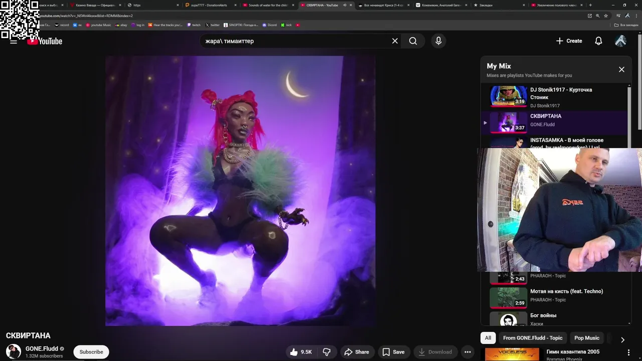The image size is (642, 361).
Task: Open the kick bookmark
Action: [x=286, y=25]
